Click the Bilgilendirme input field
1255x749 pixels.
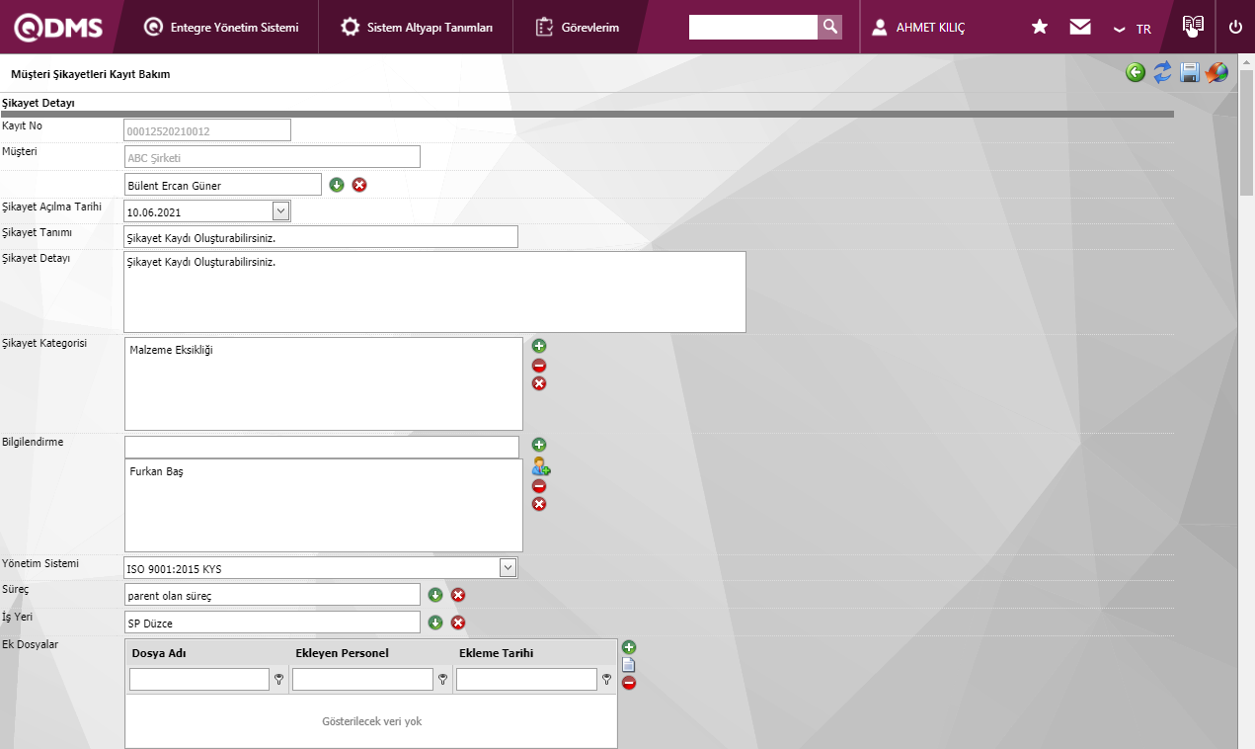(x=321, y=447)
